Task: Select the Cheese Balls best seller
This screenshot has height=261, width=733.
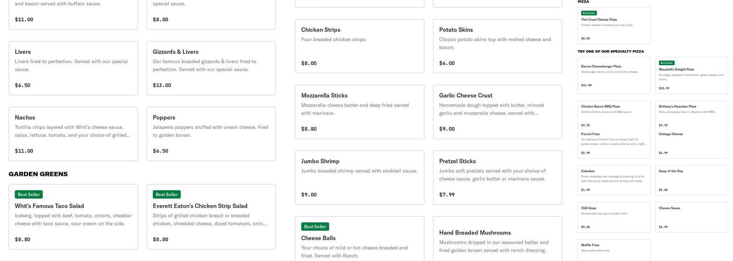Action: (360, 240)
